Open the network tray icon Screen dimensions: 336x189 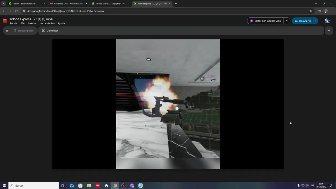pos(303,186)
